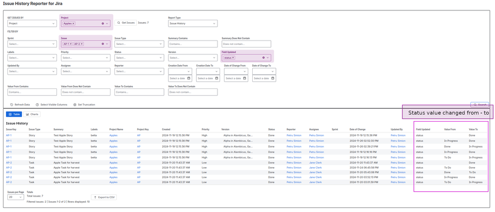
Task: Click the Summary column header
Action: coord(58,129)
